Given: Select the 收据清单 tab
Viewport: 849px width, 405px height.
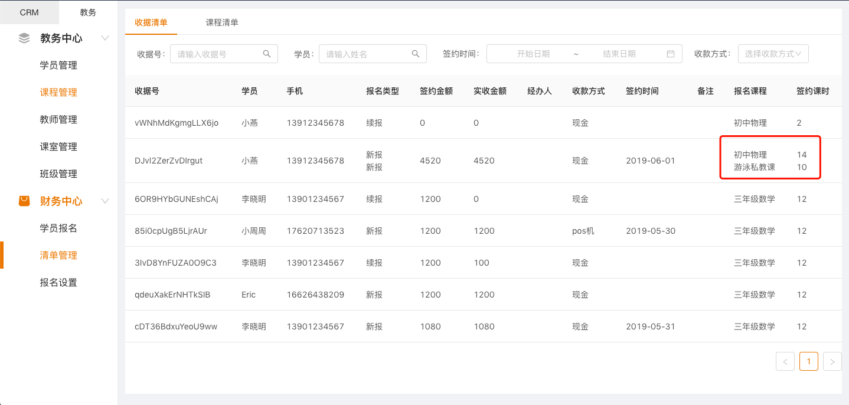Looking at the screenshot, I should point(151,22).
